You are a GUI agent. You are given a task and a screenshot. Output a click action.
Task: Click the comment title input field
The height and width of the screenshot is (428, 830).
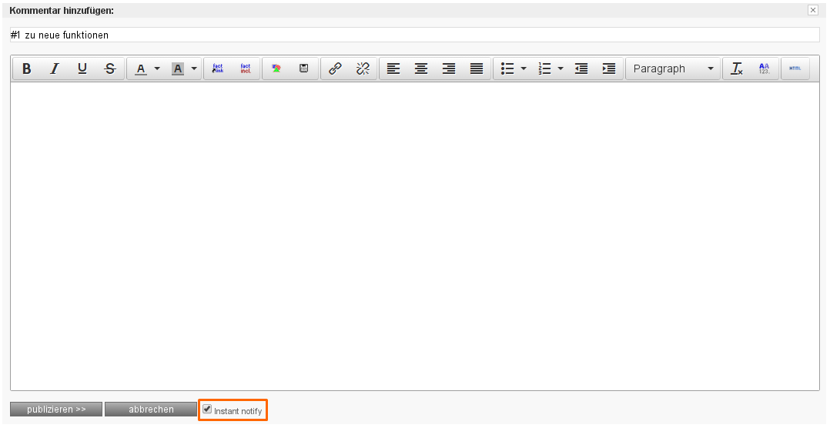coord(414,35)
